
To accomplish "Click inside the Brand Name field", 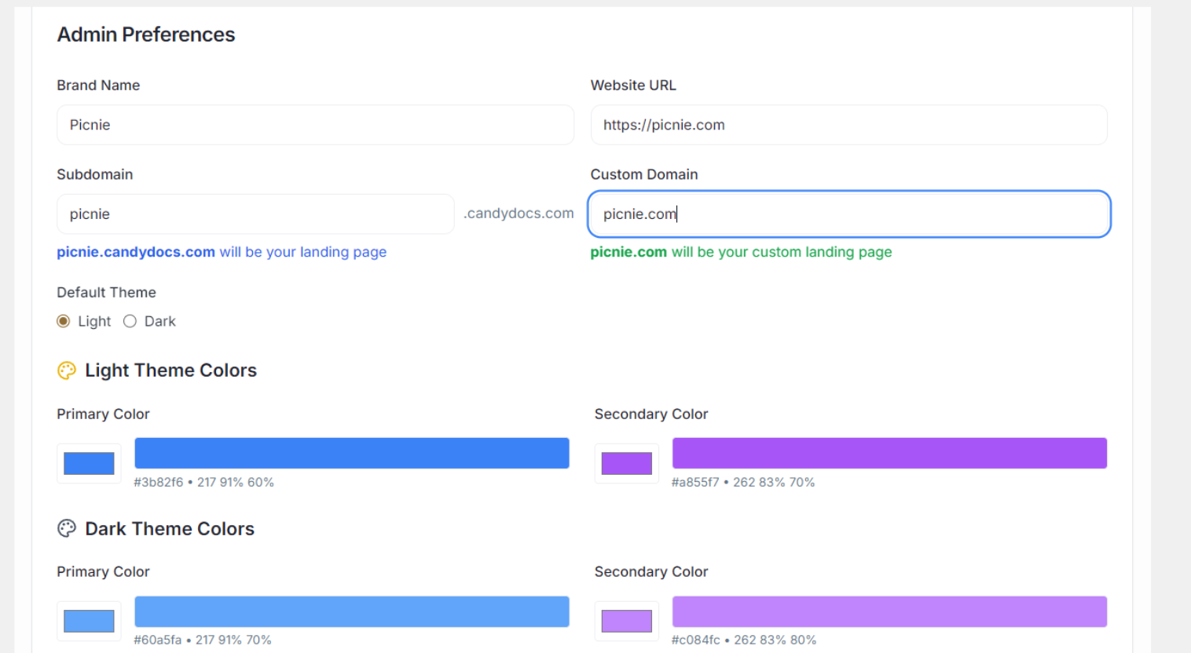I will (x=314, y=125).
